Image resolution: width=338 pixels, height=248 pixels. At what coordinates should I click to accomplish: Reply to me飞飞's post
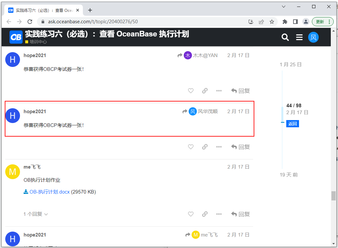240,214
